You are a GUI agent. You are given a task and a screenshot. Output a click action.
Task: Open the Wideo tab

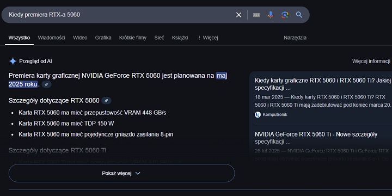click(80, 38)
